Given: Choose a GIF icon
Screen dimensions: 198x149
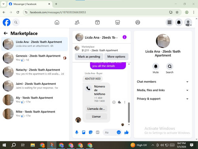Looking at the screenshot, I should [97, 132].
